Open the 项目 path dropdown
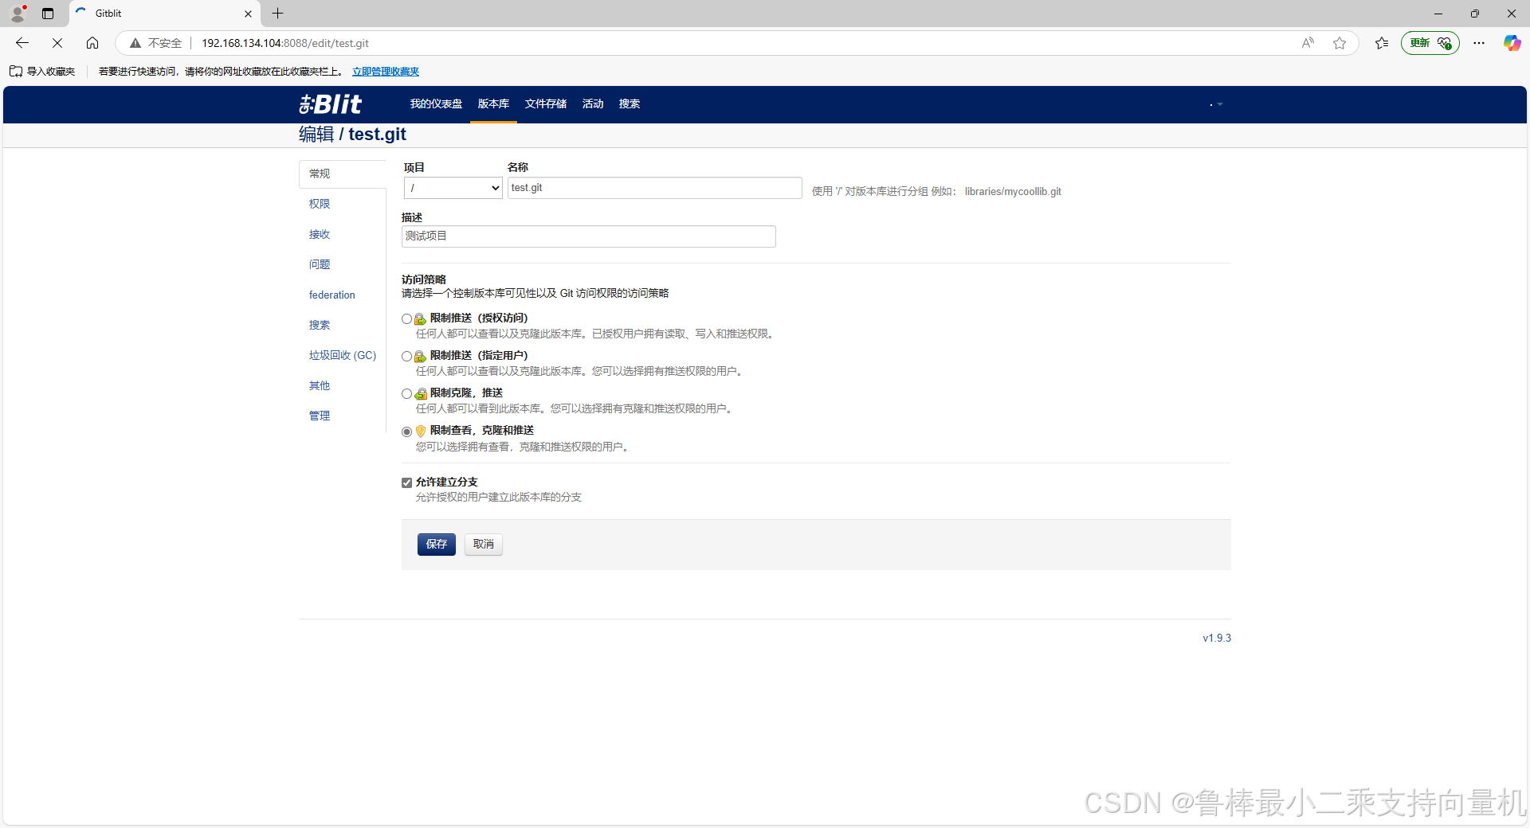Viewport: 1530px width, 828px height. coord(452,188)
